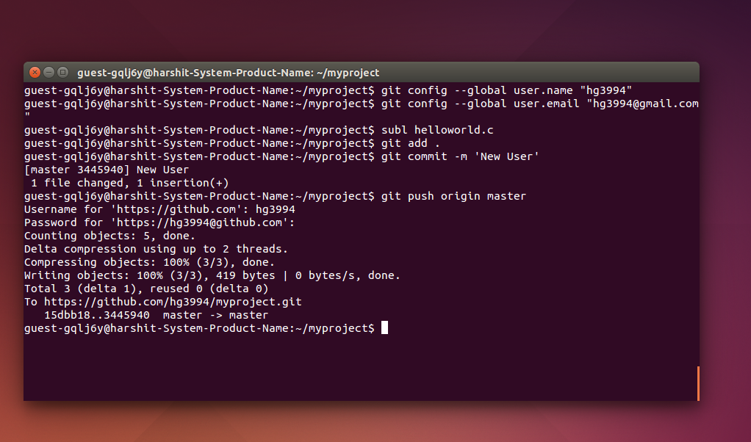
Task: Click the orange terminal scrollbar handle
Action: (x=698, y=383)
